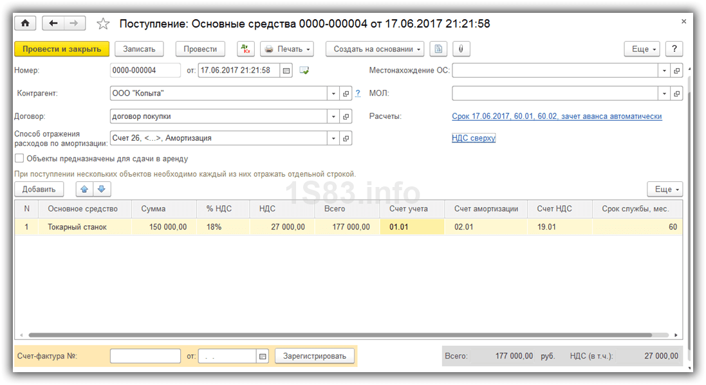Open amortization method record icon
Viewport: 706px width, 385px height.
tap(346, 138)
